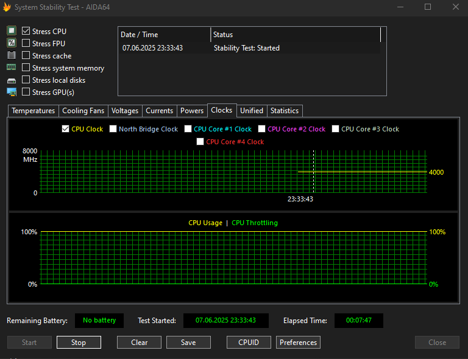Click the yellow 4000 value label
This screenshot has height=359, width=468.
(x=436, y=172)
